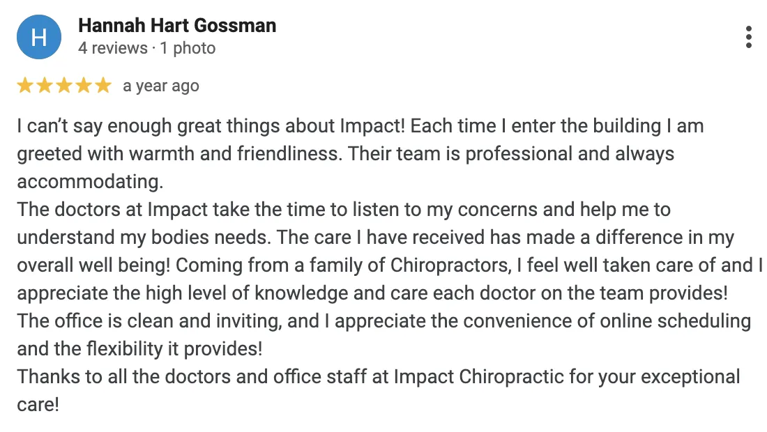Click the third yellow rating star
The width and height of the screenshot is (767, 432).
64,86
